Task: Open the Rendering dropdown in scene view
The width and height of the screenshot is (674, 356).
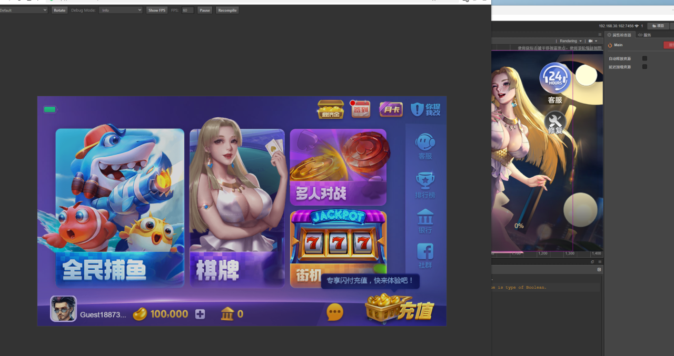Action: click(x=571, y=41)
